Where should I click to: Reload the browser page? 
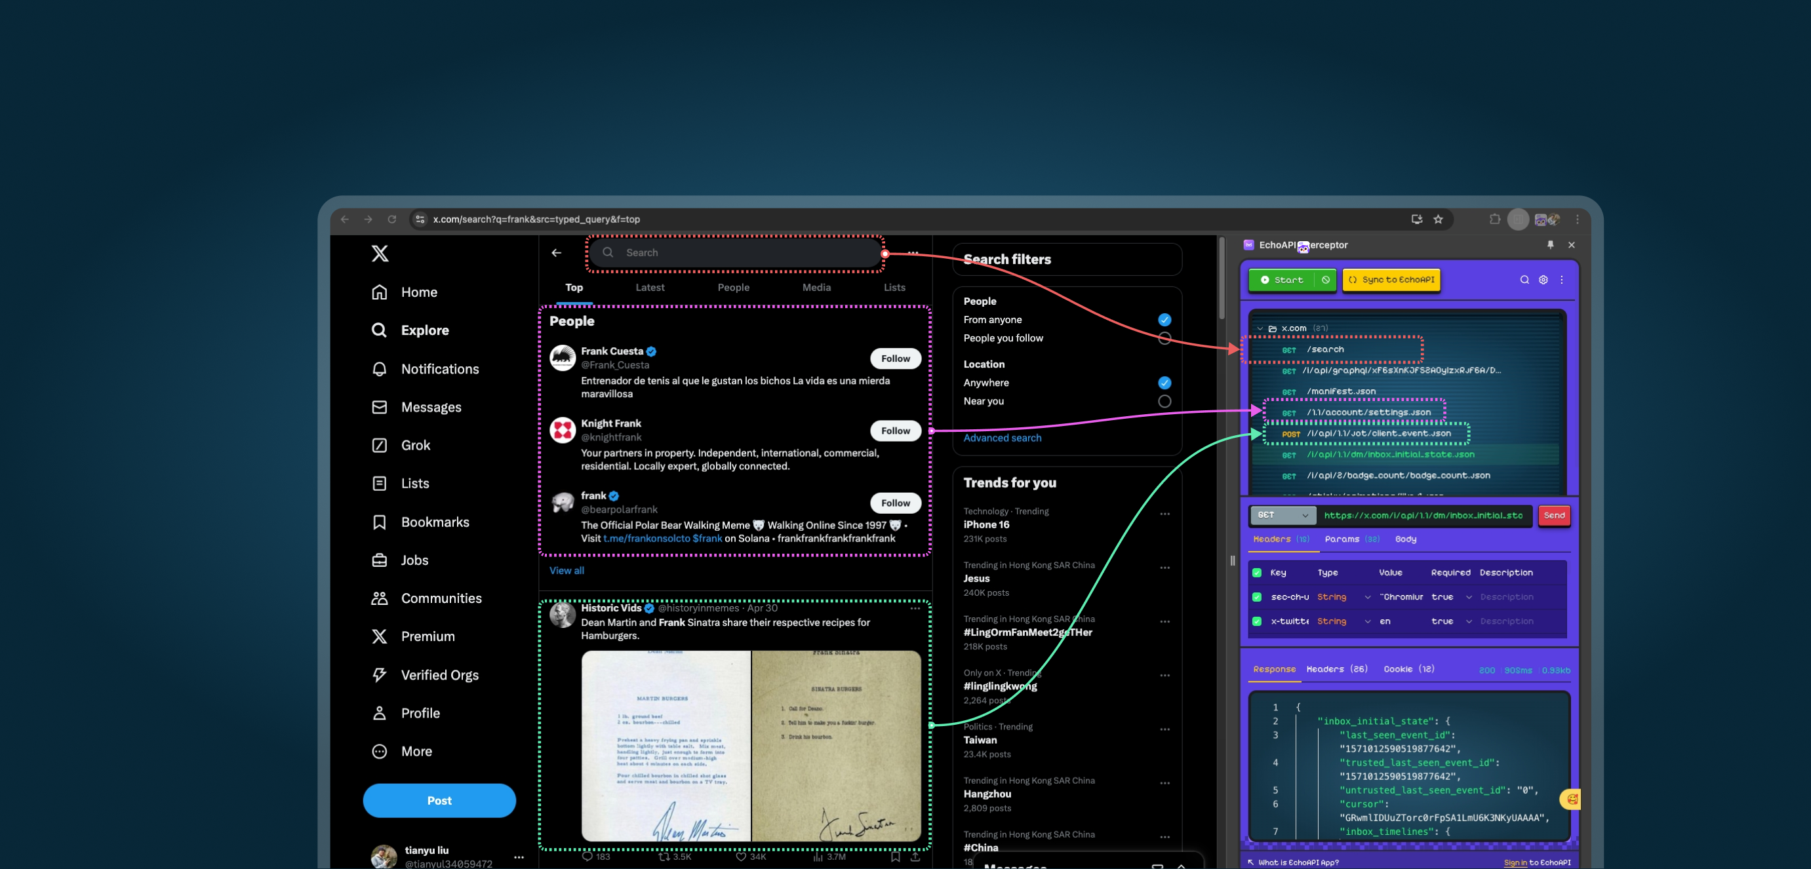coord(391,219)
